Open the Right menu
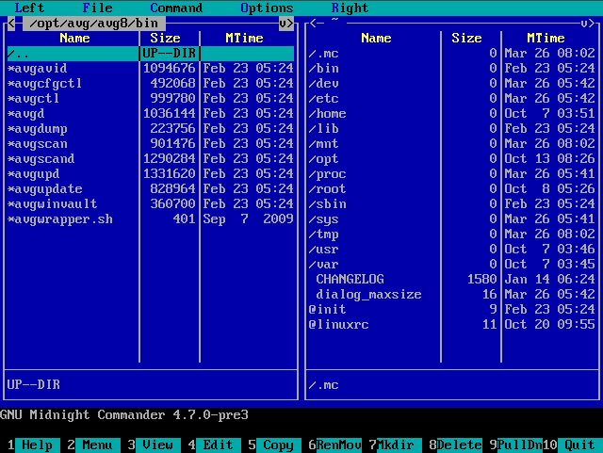 coord(350,8)
